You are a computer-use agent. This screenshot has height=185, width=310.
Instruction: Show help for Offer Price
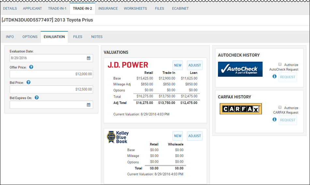[x=31, y=67]
